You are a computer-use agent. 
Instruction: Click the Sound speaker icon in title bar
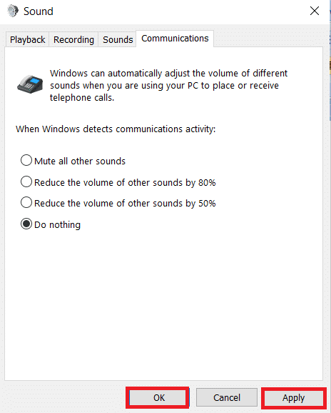coord(13,11)
